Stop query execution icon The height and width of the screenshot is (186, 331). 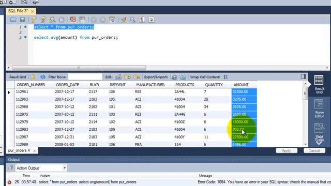pos(62,20)
